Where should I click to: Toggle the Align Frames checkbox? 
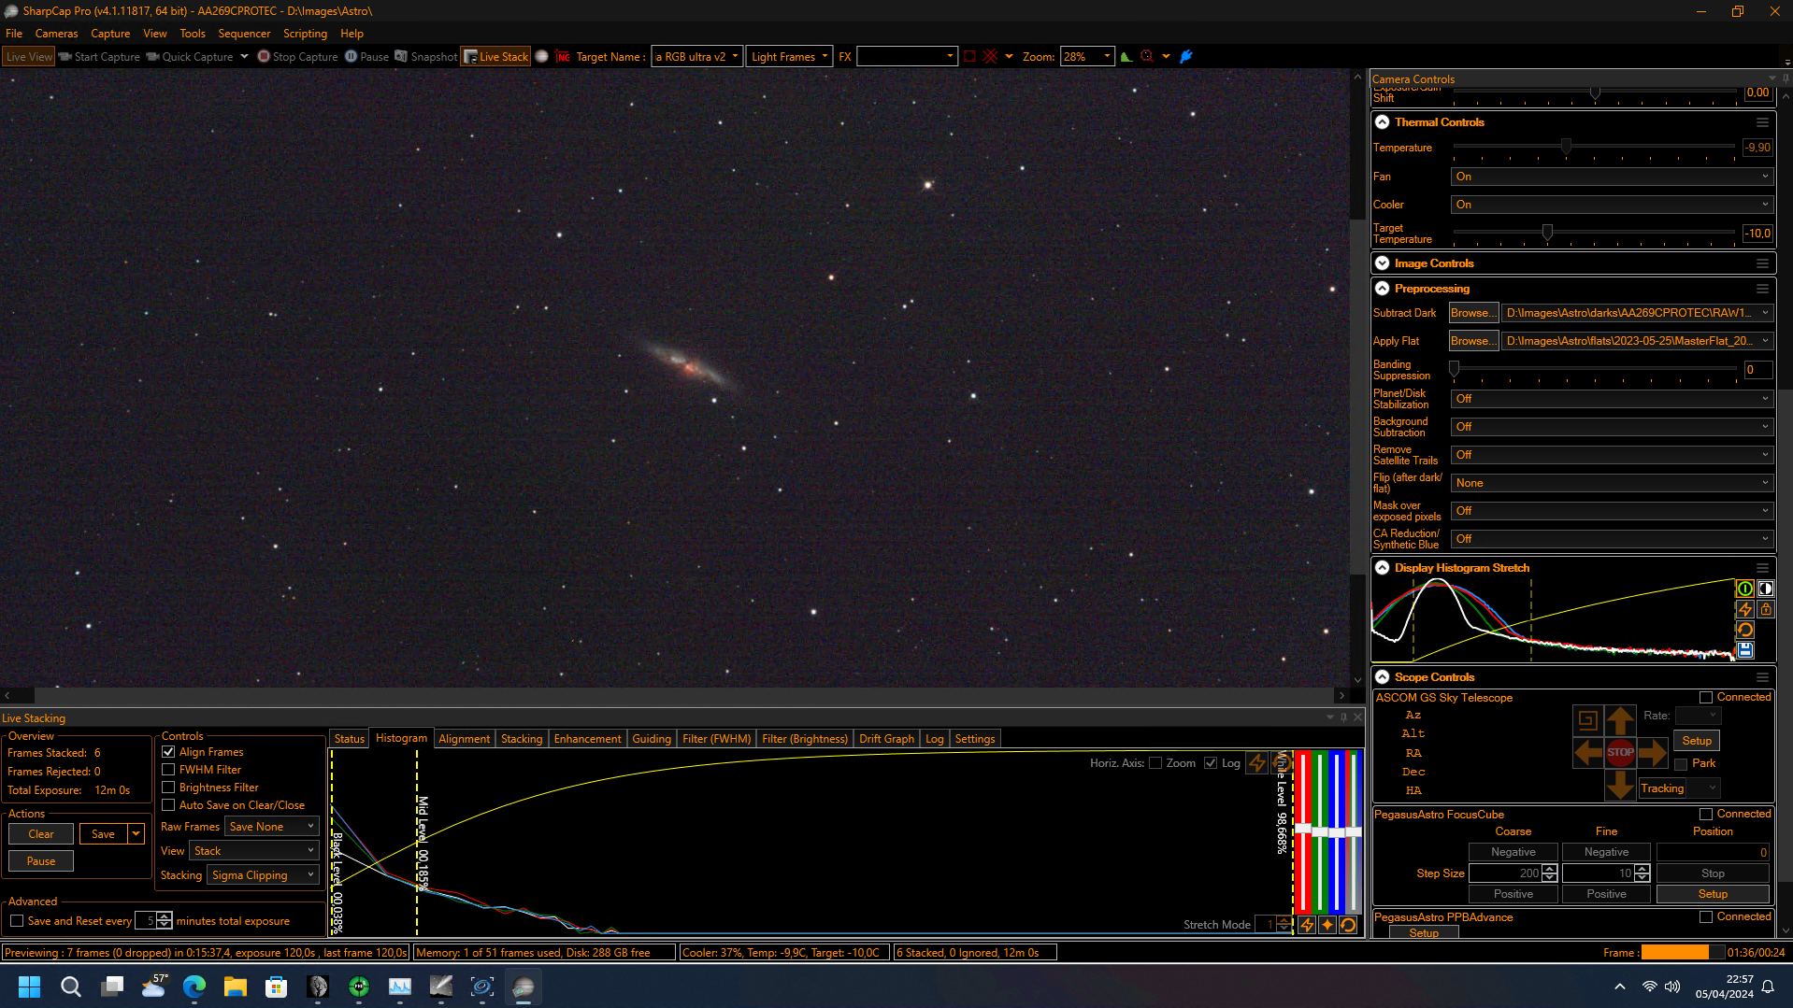pos(168,751)
